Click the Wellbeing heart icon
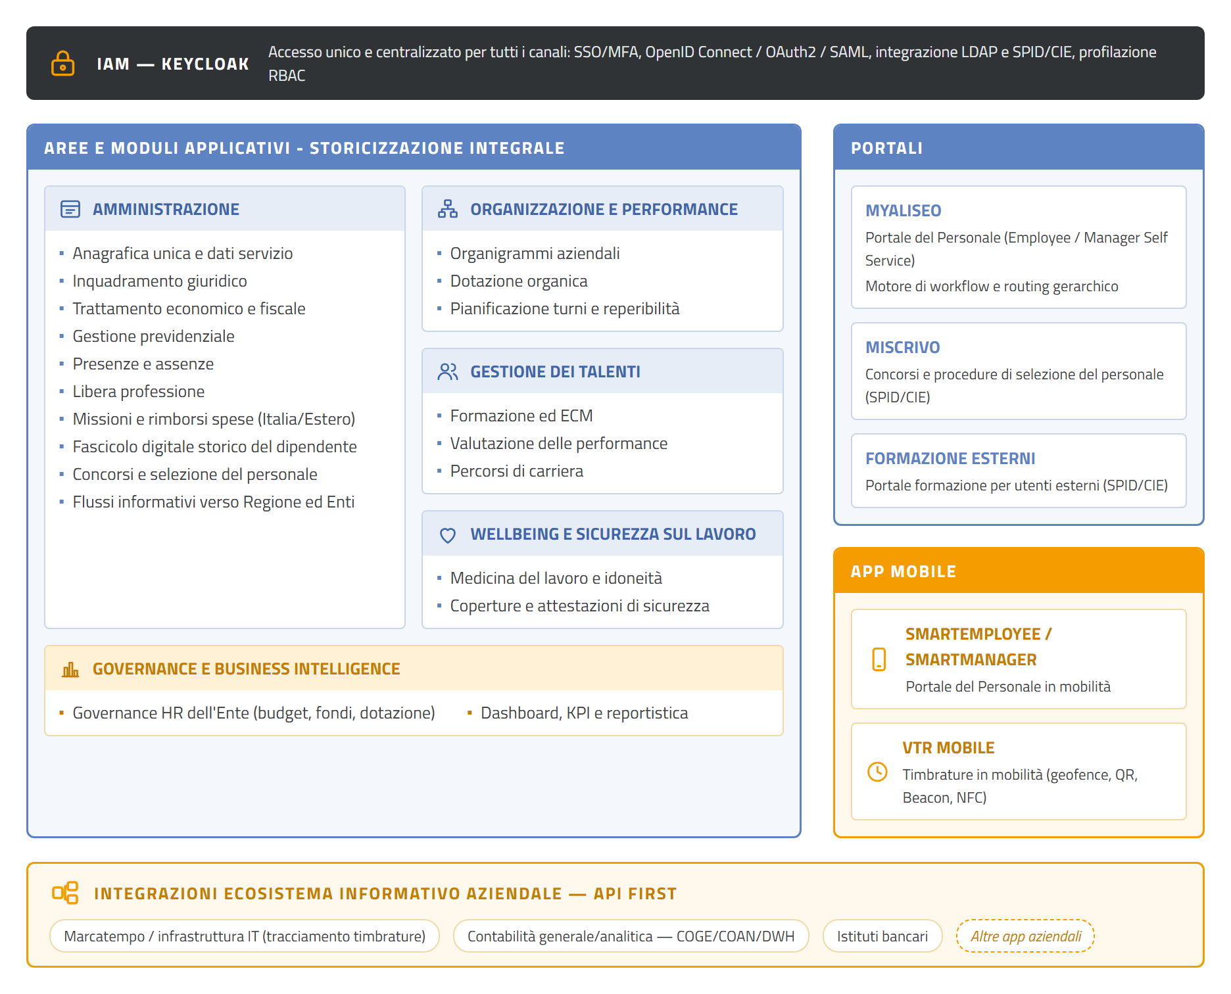This screenshot has width=1231, height=994. coord(448,535)
